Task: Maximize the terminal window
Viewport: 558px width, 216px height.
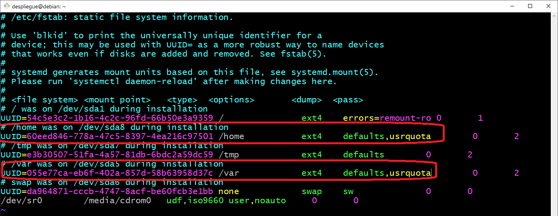Action: pos(530,6)
